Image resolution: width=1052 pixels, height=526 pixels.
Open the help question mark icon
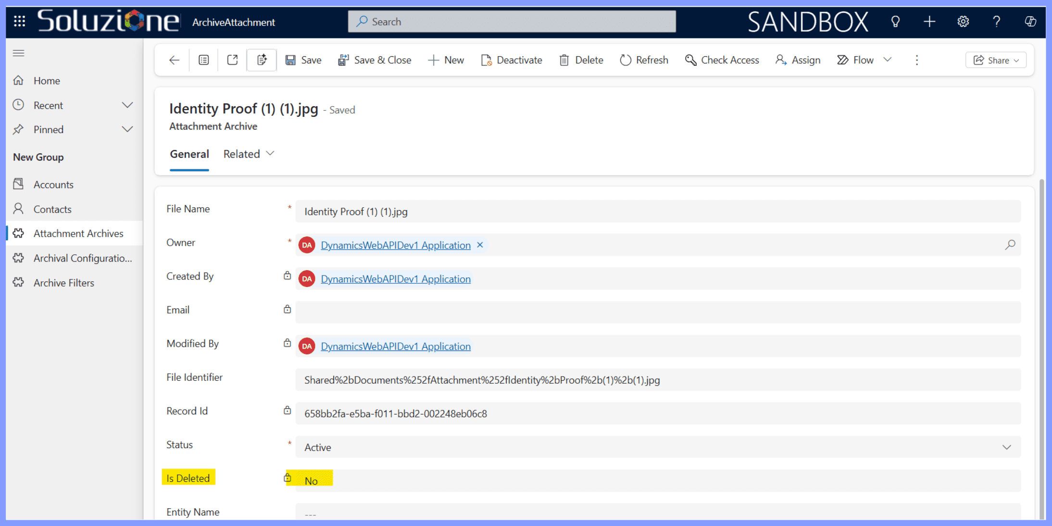996,22
